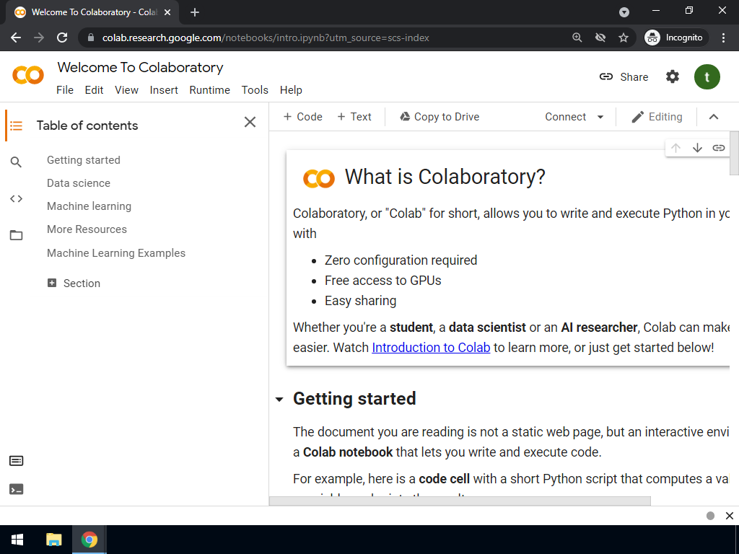
Task: Click the notebook title Welcome To Colaboratory
Action: click(141, 67)
